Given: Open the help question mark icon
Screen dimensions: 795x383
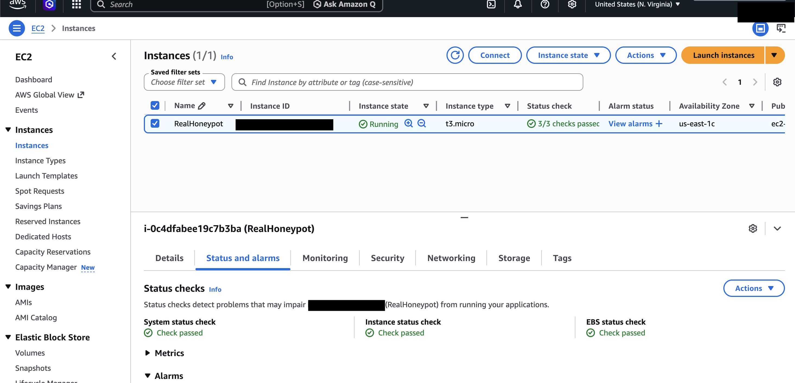Looking at the screenshot, I should pyautogui.click(x=545, y=4).
